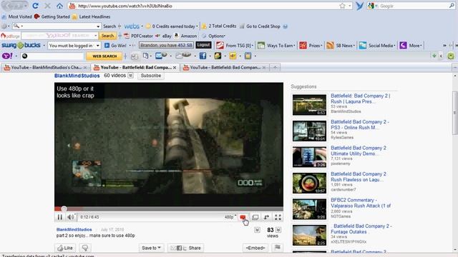Screen dimensions: 458x257
Task: Expand the 83 views statistics arrow
Action: [x=278, y=230]
